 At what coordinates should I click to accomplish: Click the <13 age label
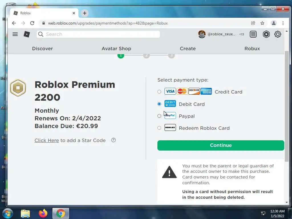pos(242,34)
